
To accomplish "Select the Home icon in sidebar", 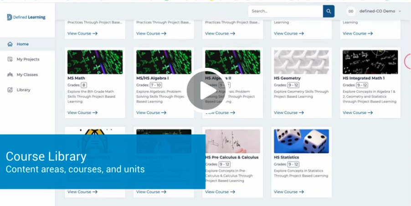I will click(x=10, y=44).
